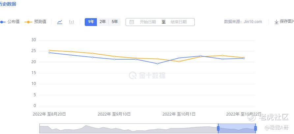
Task: Open the 结束日期 end date picker
Action: pos(179,22)
